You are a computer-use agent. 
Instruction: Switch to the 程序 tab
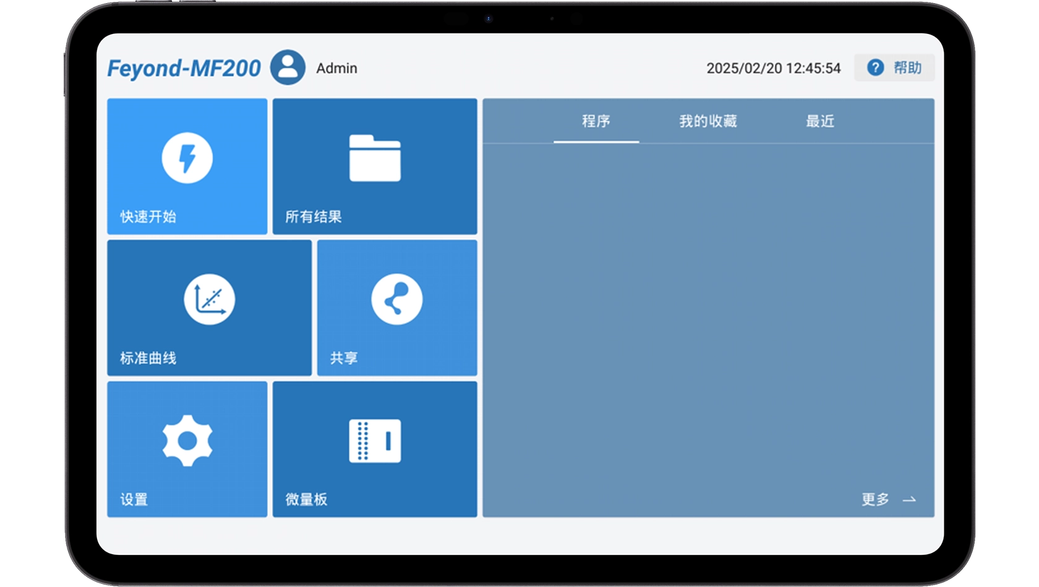point(596,121)
